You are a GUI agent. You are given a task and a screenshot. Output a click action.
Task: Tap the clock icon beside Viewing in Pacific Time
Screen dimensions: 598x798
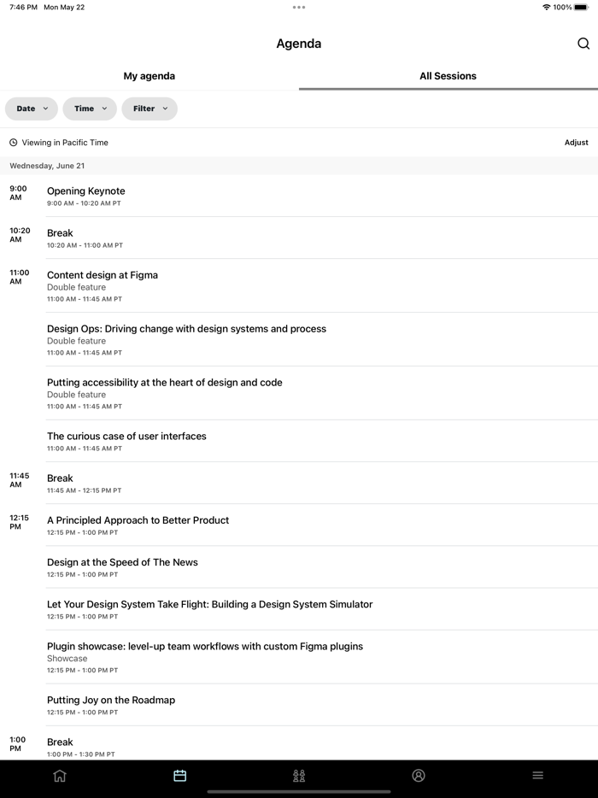click(x=12, y=142)
